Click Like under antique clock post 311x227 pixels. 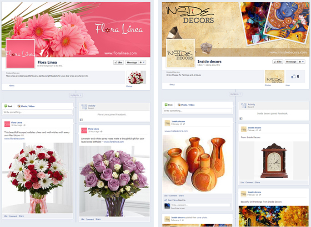242,182
